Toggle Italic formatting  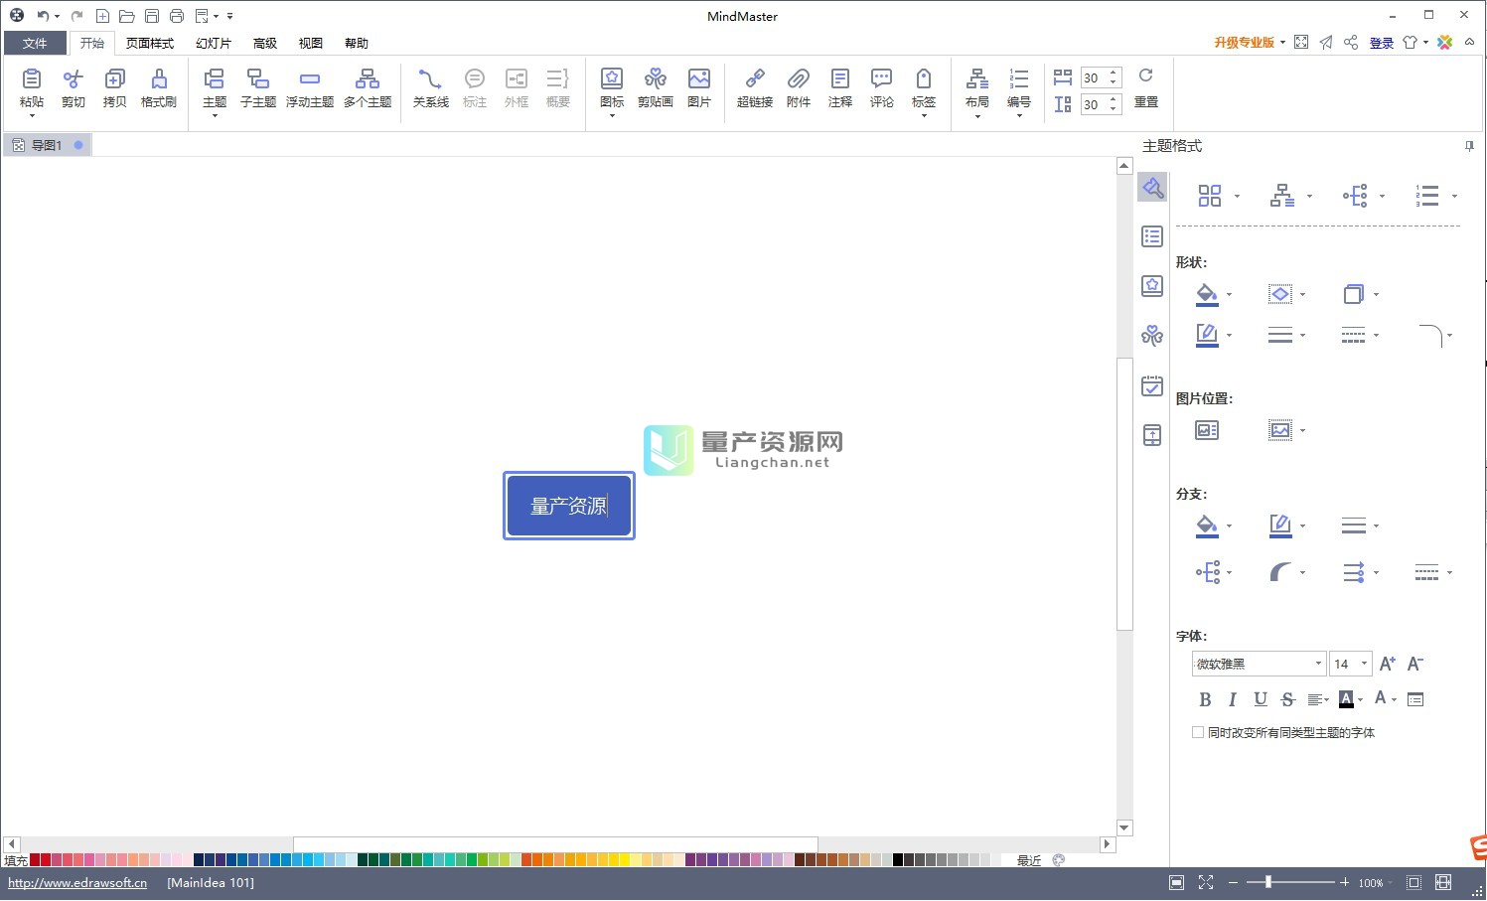pos(1233,699)
